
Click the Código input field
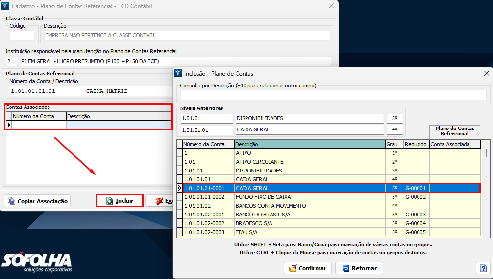coord(22,35)
